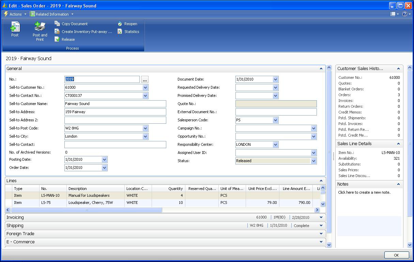Expand the Shipping FastTab
This screenshot has height=262, width=414.
[x=321, y=226]
